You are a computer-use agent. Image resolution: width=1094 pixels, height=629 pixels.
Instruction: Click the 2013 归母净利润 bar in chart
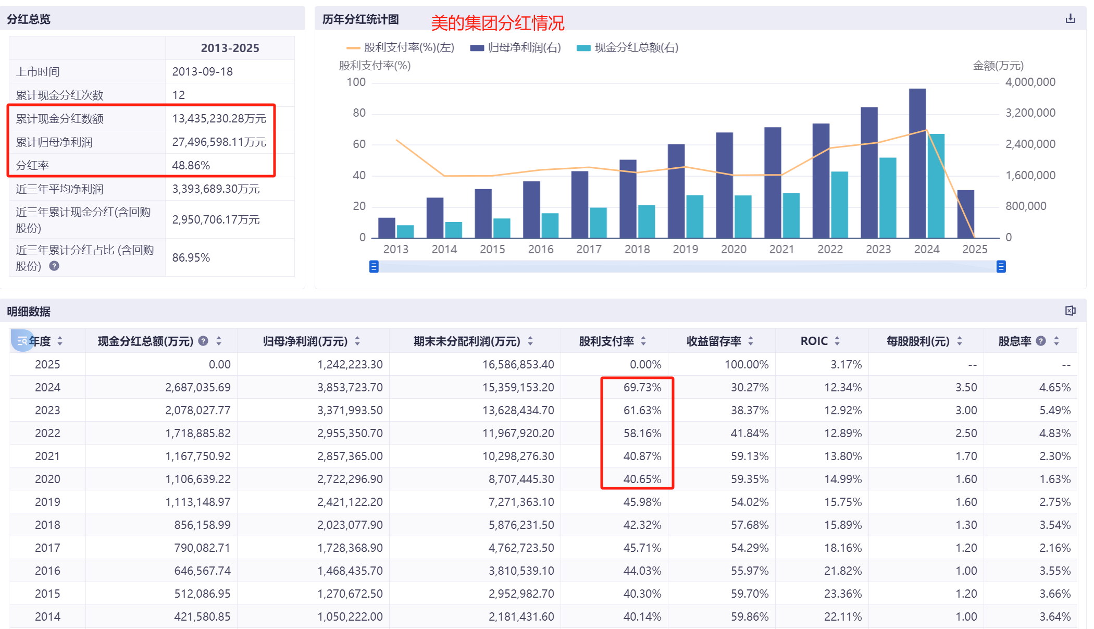pyautogui.click(x=387, y=228)
